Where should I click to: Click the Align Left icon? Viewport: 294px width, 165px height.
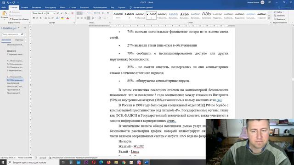point(78,18)
